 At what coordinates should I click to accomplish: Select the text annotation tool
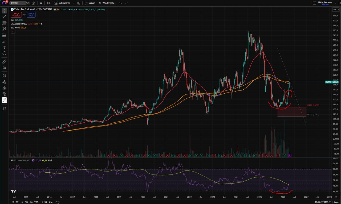tap(4, 47)
